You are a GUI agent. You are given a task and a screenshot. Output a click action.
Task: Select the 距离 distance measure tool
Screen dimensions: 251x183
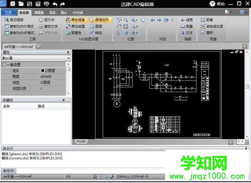(x=207, y=20)
